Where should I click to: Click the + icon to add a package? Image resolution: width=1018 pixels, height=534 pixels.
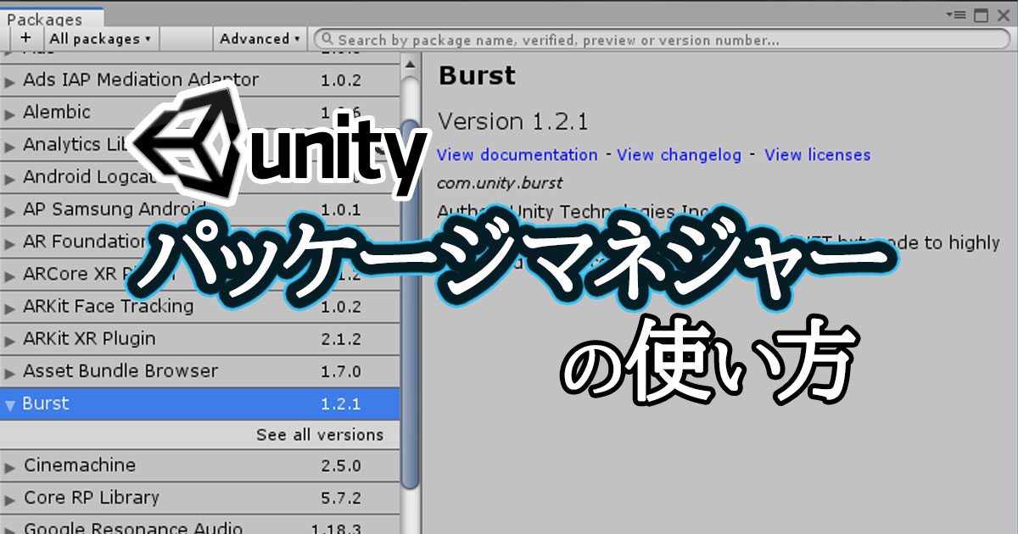26,38
